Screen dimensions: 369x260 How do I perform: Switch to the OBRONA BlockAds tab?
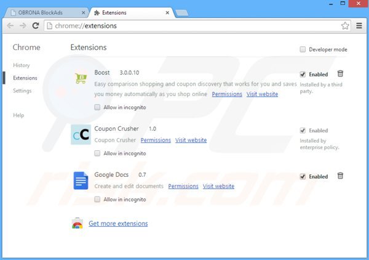coord(46,13)
